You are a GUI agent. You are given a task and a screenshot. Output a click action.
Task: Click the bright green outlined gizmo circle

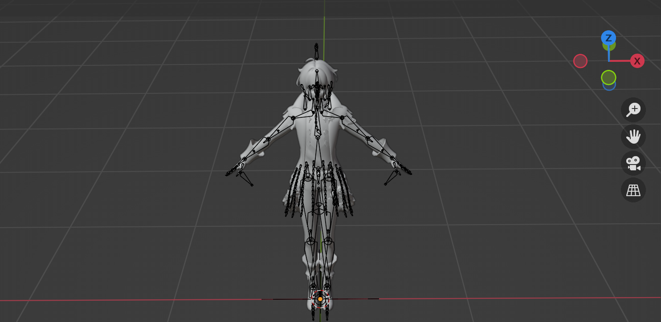click(x=608, y=77)
